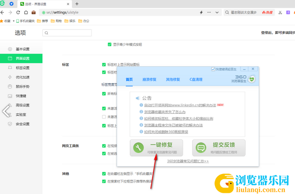Click the 提交反馈 feedback button
The height and width of the screenshot is (194, 295).
(219, 148)
